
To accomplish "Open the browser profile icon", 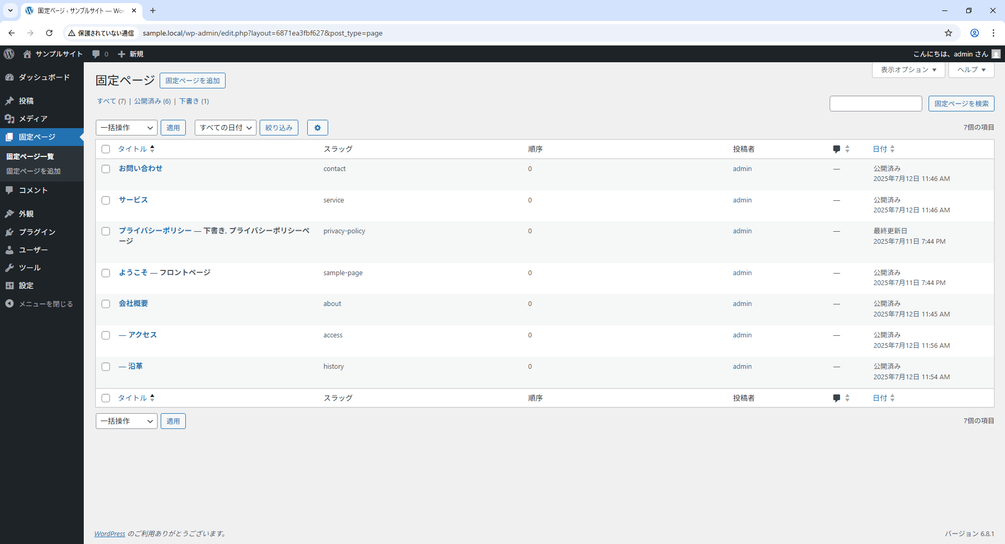I will point(975,33).
